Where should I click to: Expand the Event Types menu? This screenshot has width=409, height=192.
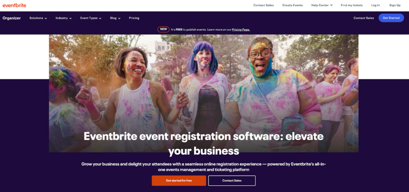tap(91, 18)
